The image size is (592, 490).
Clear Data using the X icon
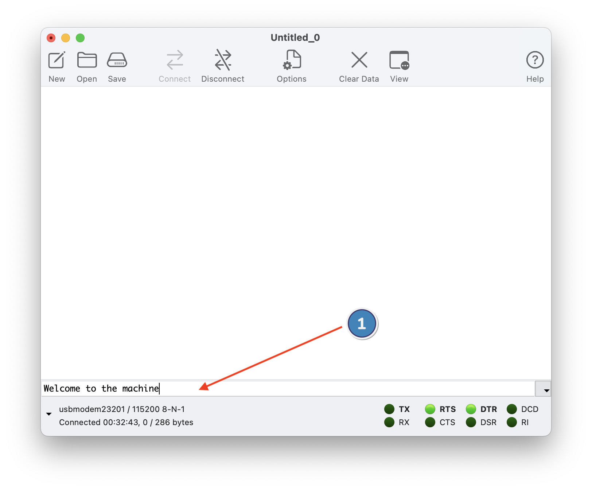click(x=359, y=61)
